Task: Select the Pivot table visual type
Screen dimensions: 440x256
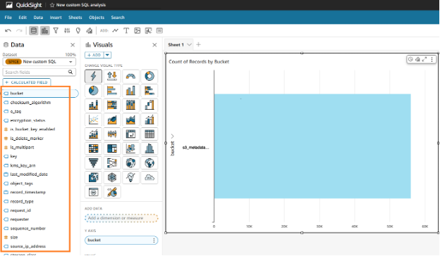Action: pyautogui.click(x=130, y=134)
